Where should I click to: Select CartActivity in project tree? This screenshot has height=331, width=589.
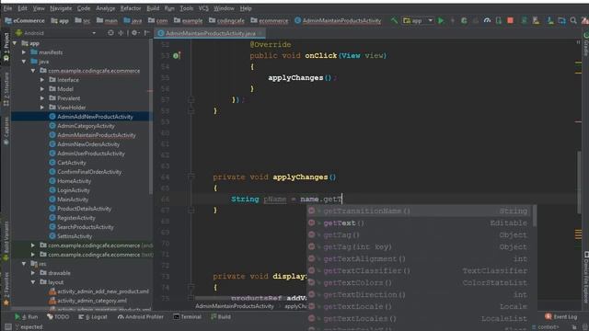(72, 163)
